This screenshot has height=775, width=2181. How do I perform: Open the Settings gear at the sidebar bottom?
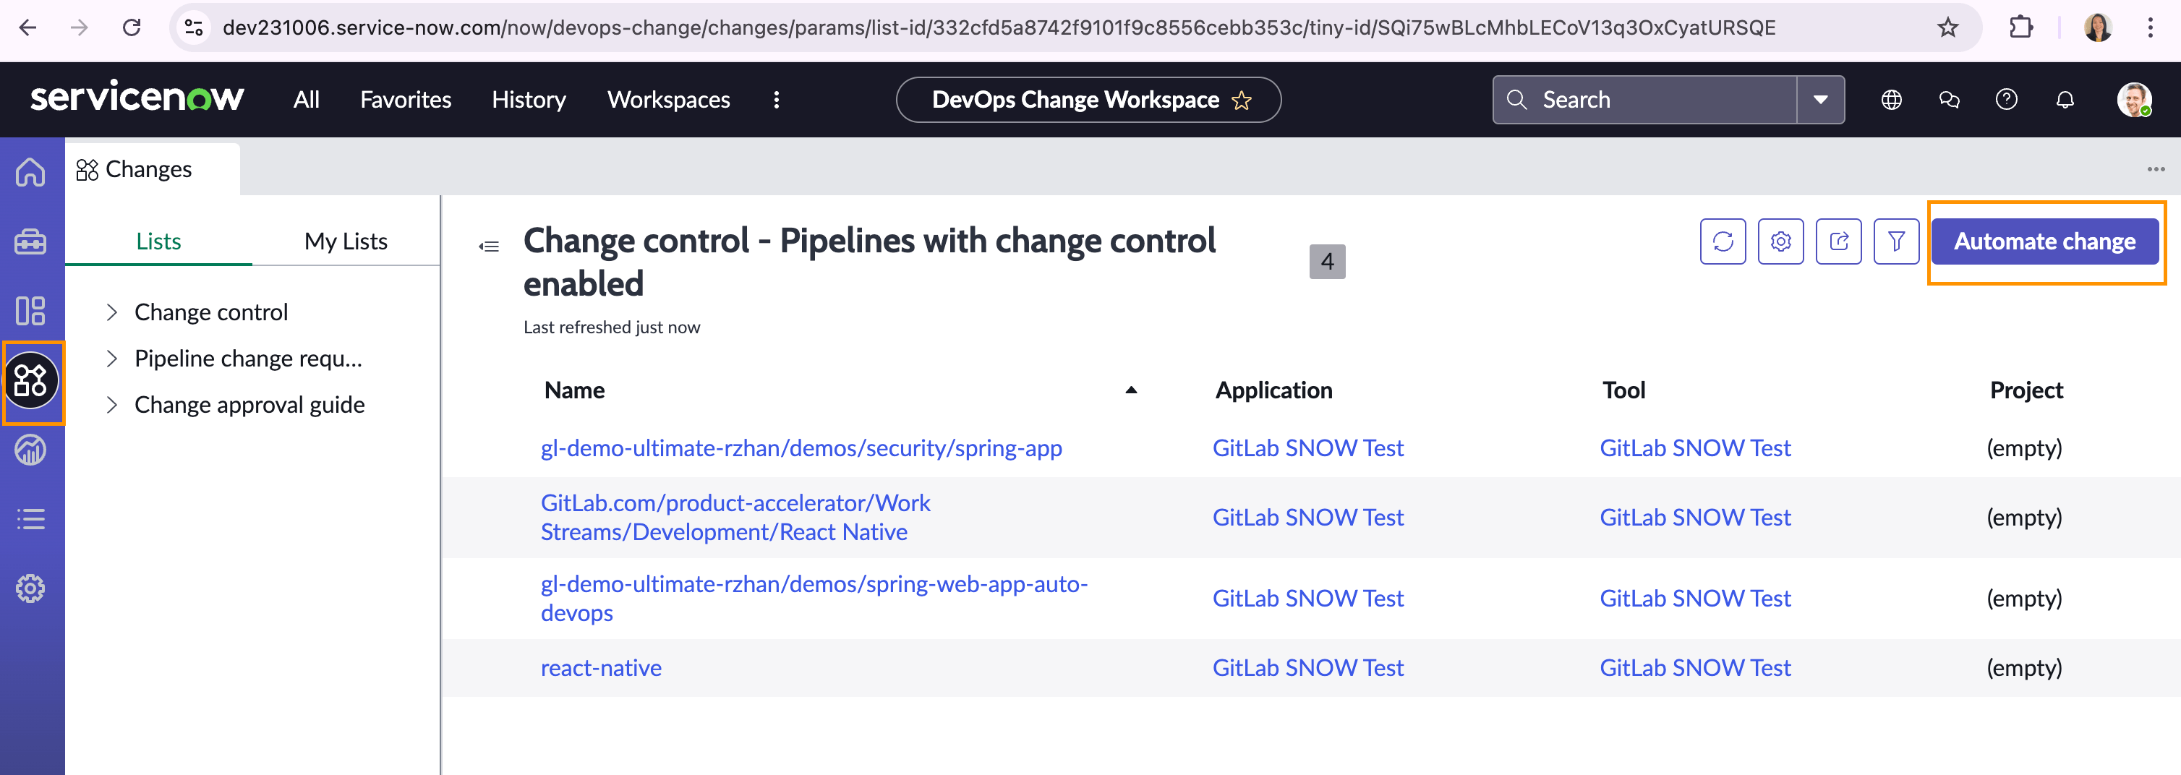pos(30,588)
